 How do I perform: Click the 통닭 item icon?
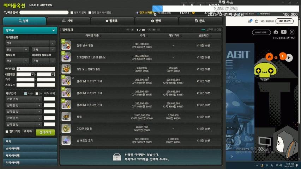(66, 117)
